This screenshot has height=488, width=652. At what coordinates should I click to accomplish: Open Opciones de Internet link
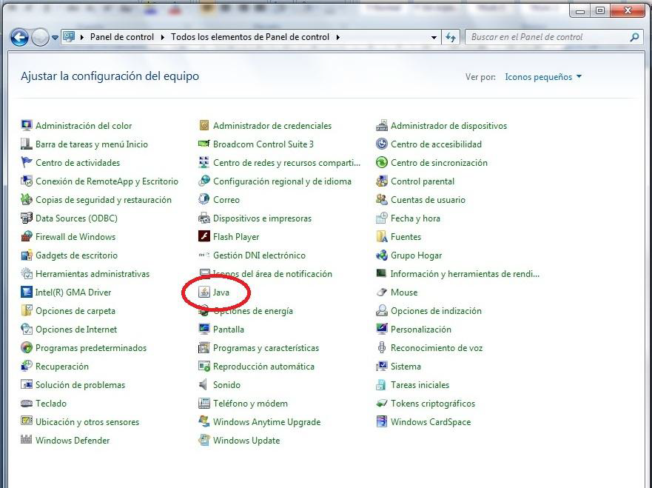[x=76, y=329]
